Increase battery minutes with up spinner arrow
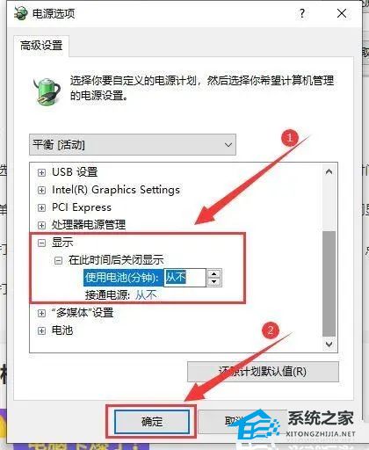This screenshot has height=450, width=369. (x=214, y=273)
